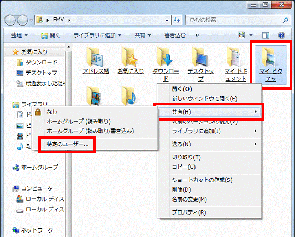The height and width of the screenshot is (237, 295).
Task: Click the デスクトップ icon in the sidebar
Action: 20,73
